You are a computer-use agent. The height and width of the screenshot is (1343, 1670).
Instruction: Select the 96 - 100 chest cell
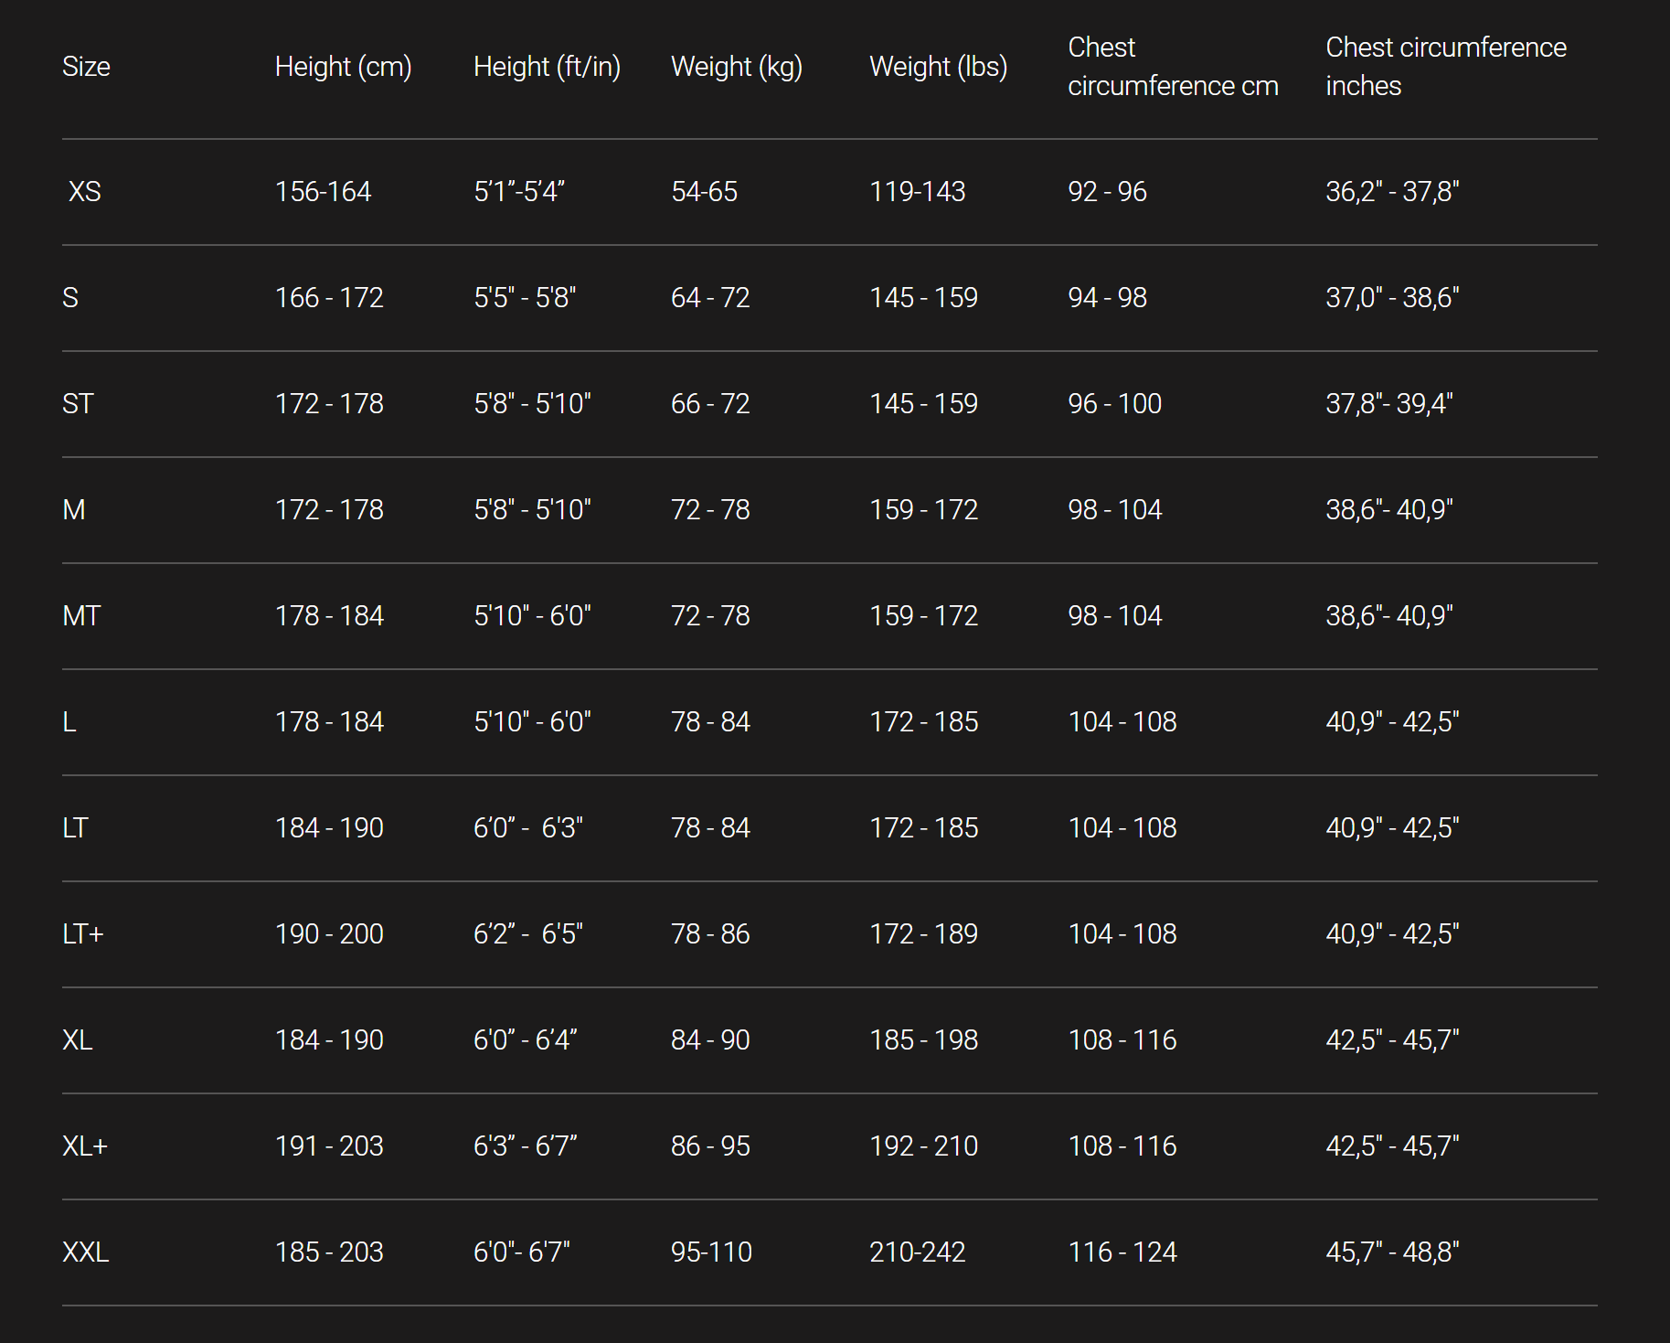(1114, 404)
